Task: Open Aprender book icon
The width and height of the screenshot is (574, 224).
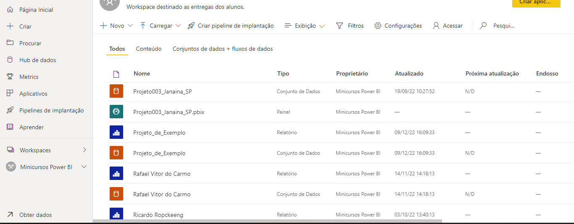Action: [10, 127]
